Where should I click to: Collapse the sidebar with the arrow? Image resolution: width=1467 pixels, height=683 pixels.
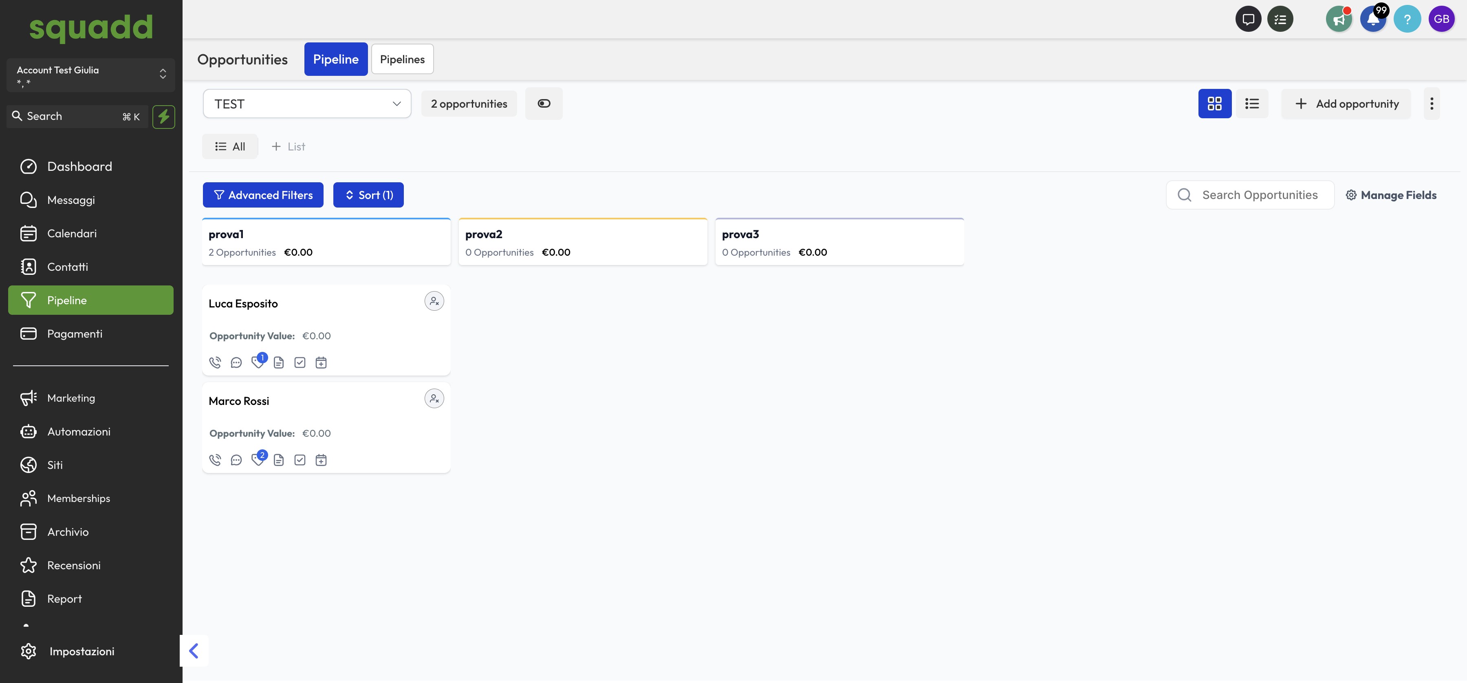tap(194, 650)
